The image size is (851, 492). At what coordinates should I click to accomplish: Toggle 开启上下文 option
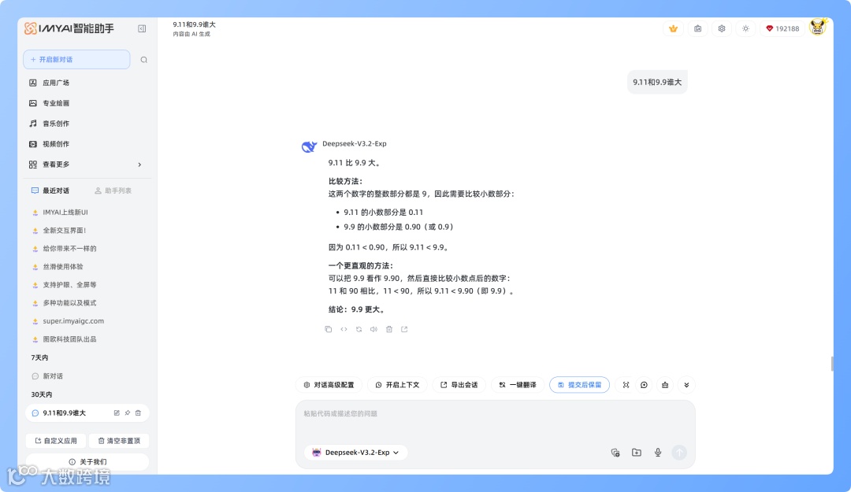(x=397, y=385)
